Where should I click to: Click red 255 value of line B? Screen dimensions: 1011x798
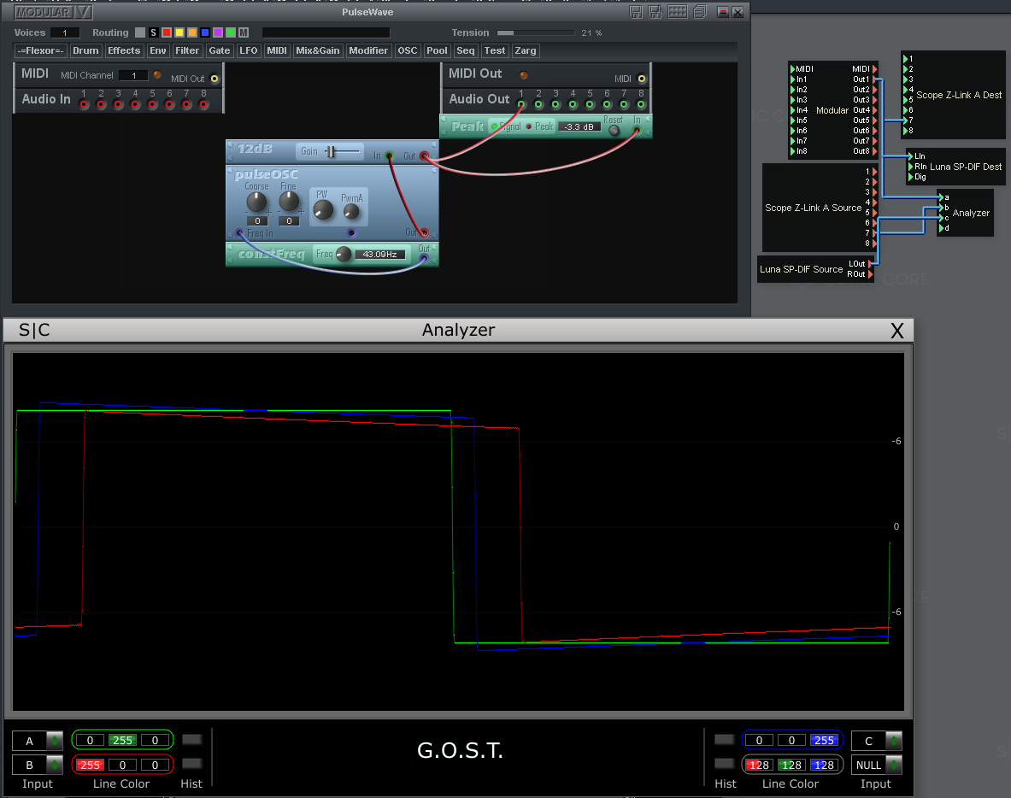[x=90, y=766]
